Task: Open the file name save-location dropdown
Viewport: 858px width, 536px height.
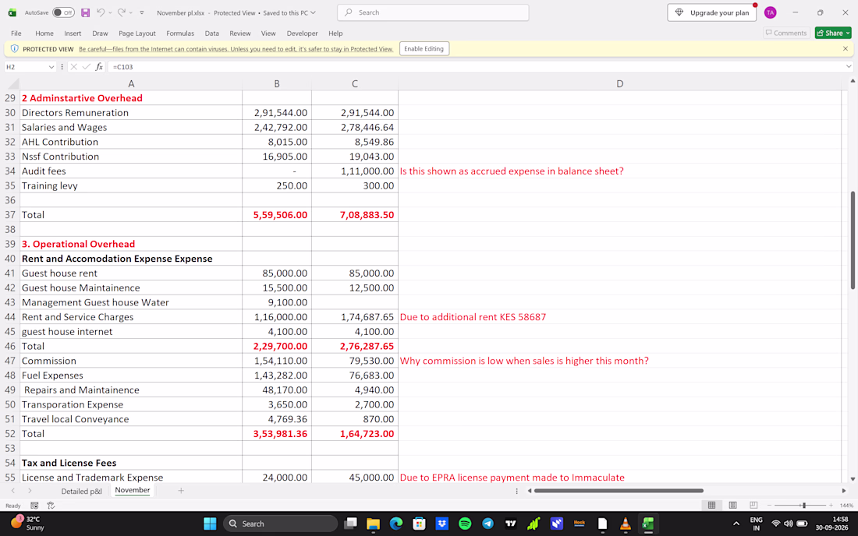Action: click(313, 12)
